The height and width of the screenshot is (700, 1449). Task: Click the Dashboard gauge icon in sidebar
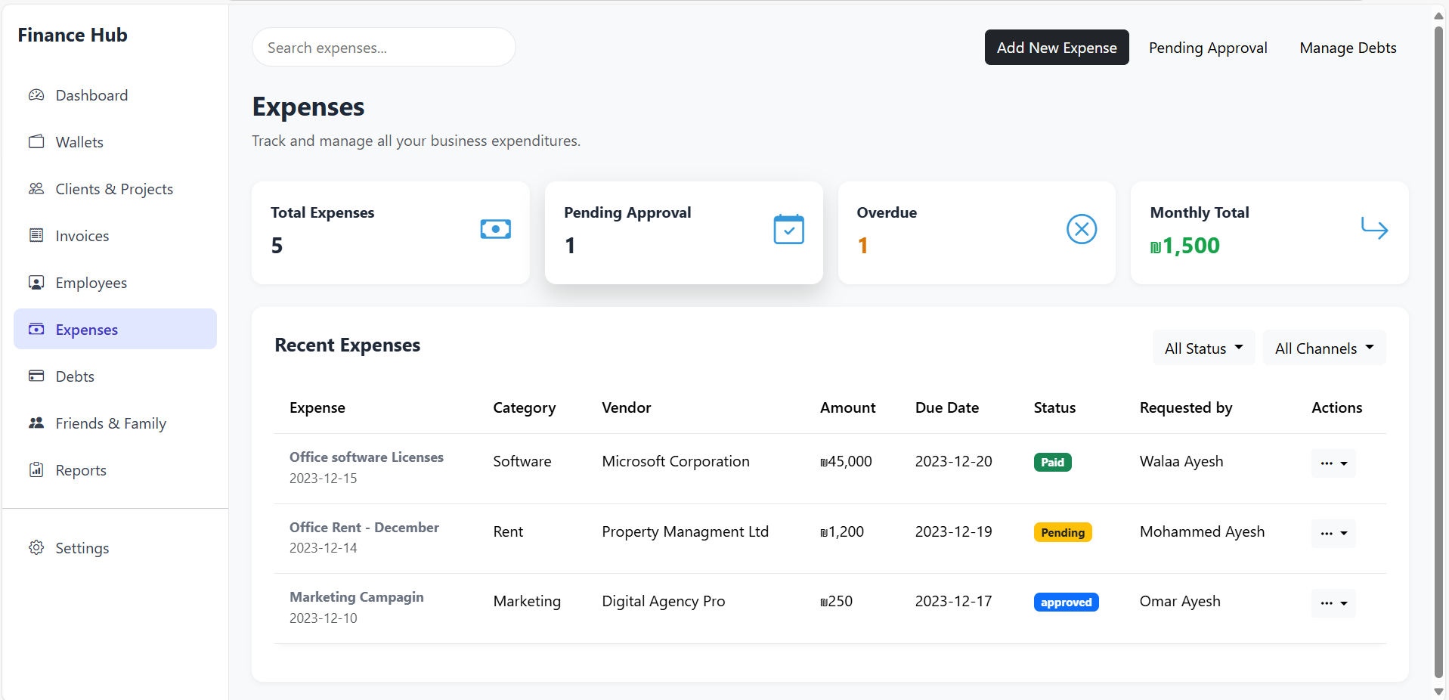pos(36,95)
